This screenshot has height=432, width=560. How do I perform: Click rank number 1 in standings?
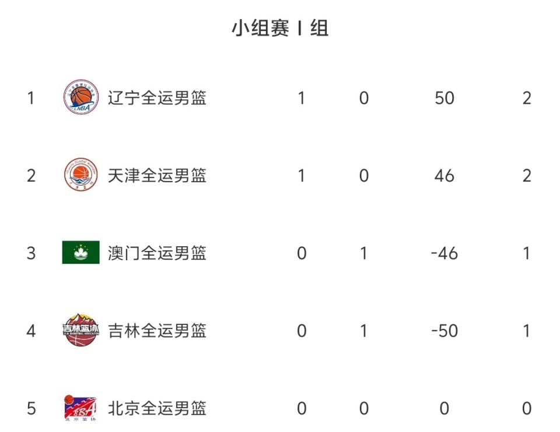pos(31,98)
